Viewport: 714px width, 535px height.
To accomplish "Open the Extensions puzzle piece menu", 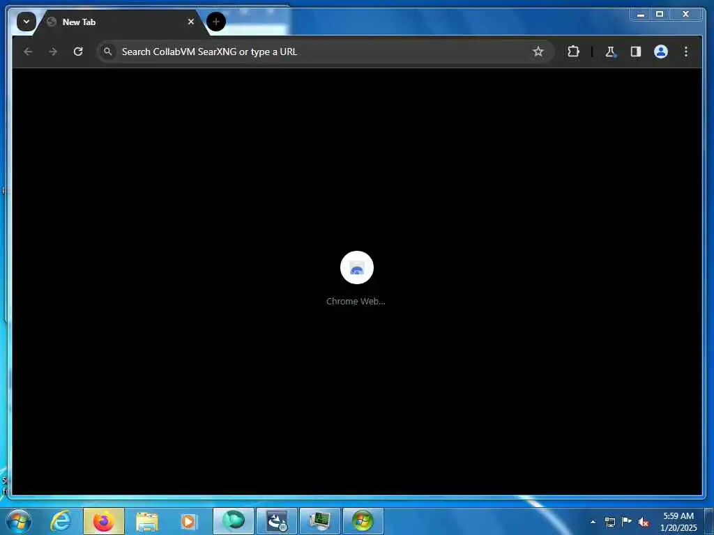I will click(x=573, y=52).
